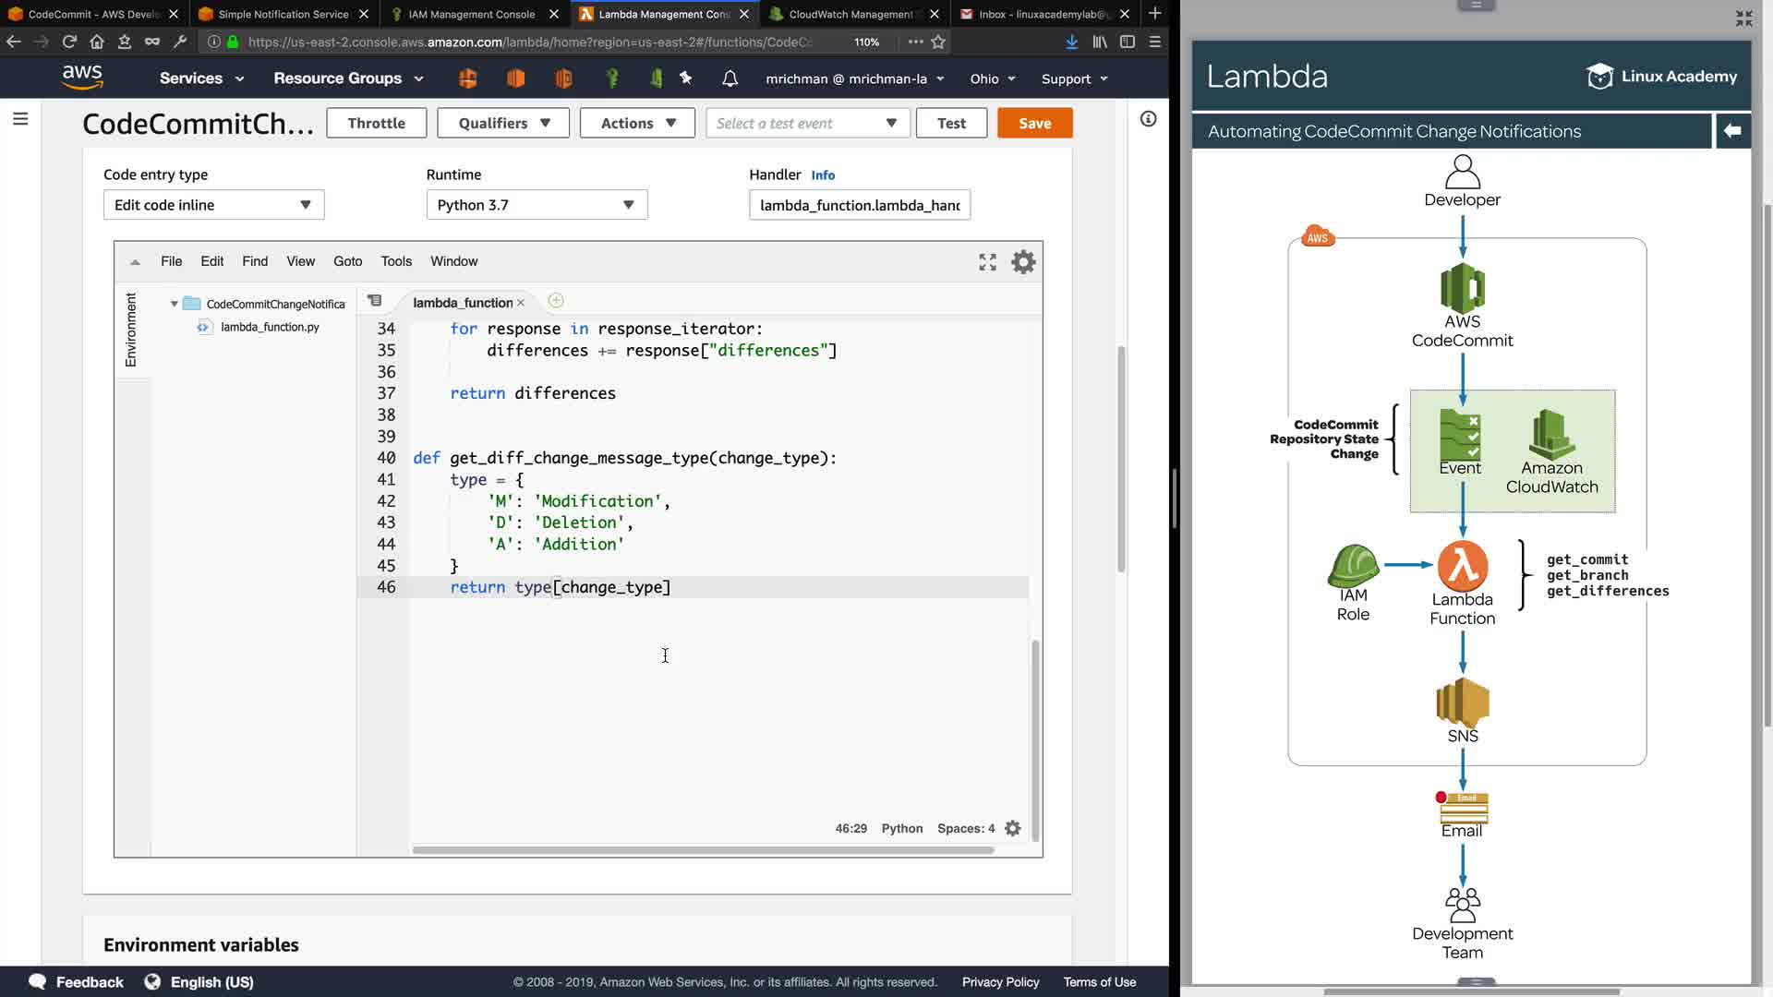
Task: Click the editor horizontal scrollbar
Action: point(702,849)
